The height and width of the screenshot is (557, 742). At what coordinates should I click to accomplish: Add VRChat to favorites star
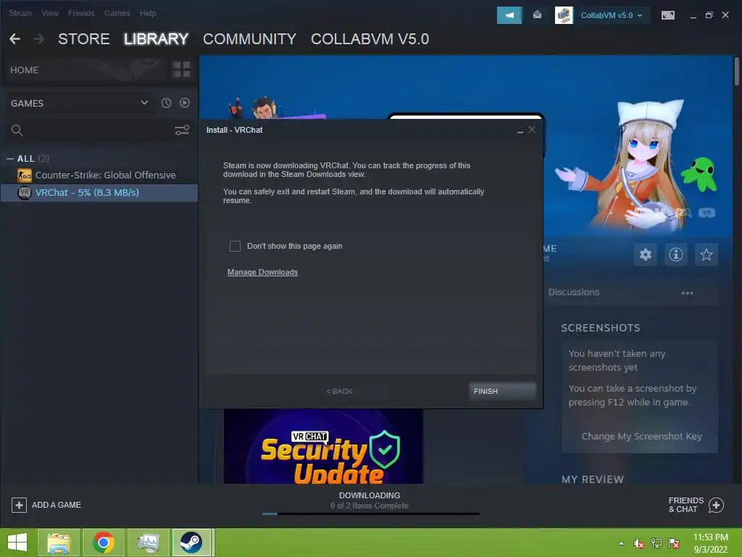(706, 255)
